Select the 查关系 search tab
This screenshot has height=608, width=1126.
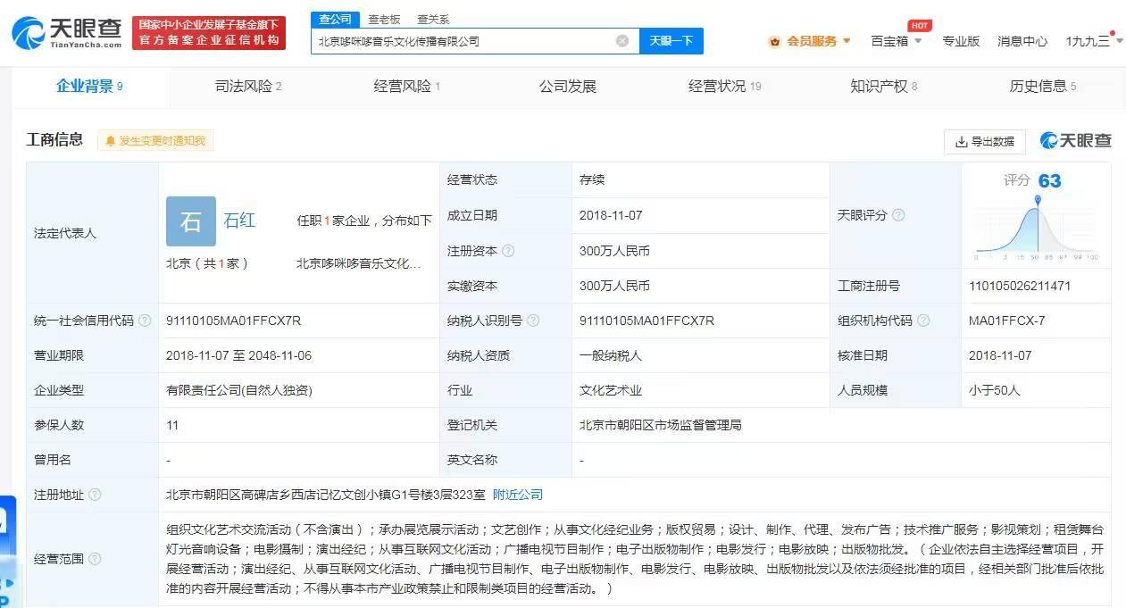433,20
